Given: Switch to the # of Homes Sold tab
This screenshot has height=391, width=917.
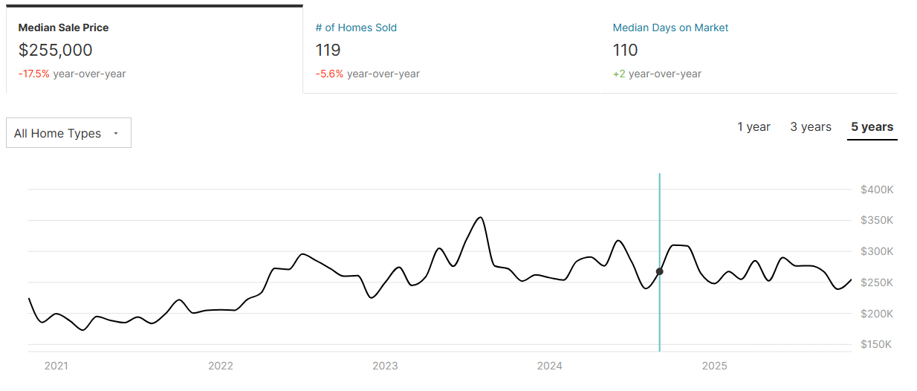Looking at the screenshot, I should [x=356, y=28].
